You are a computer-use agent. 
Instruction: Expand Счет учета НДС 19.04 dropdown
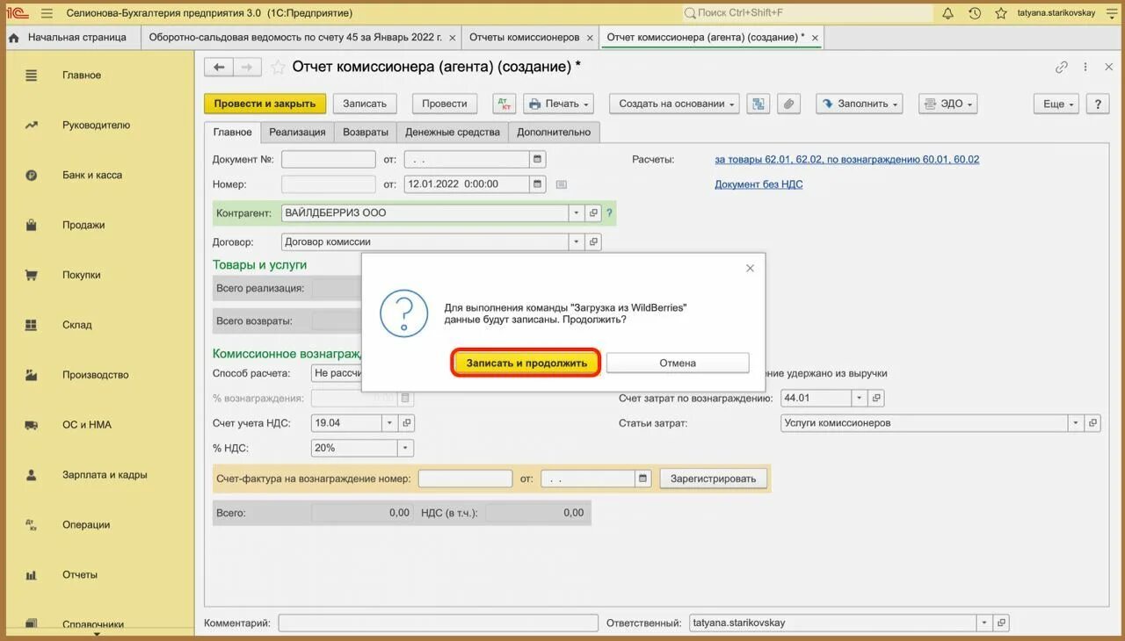389,423
